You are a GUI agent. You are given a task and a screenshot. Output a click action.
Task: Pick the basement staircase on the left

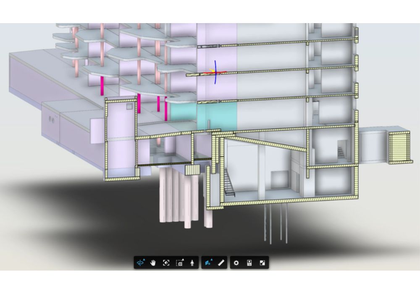[x=230, y=181]
